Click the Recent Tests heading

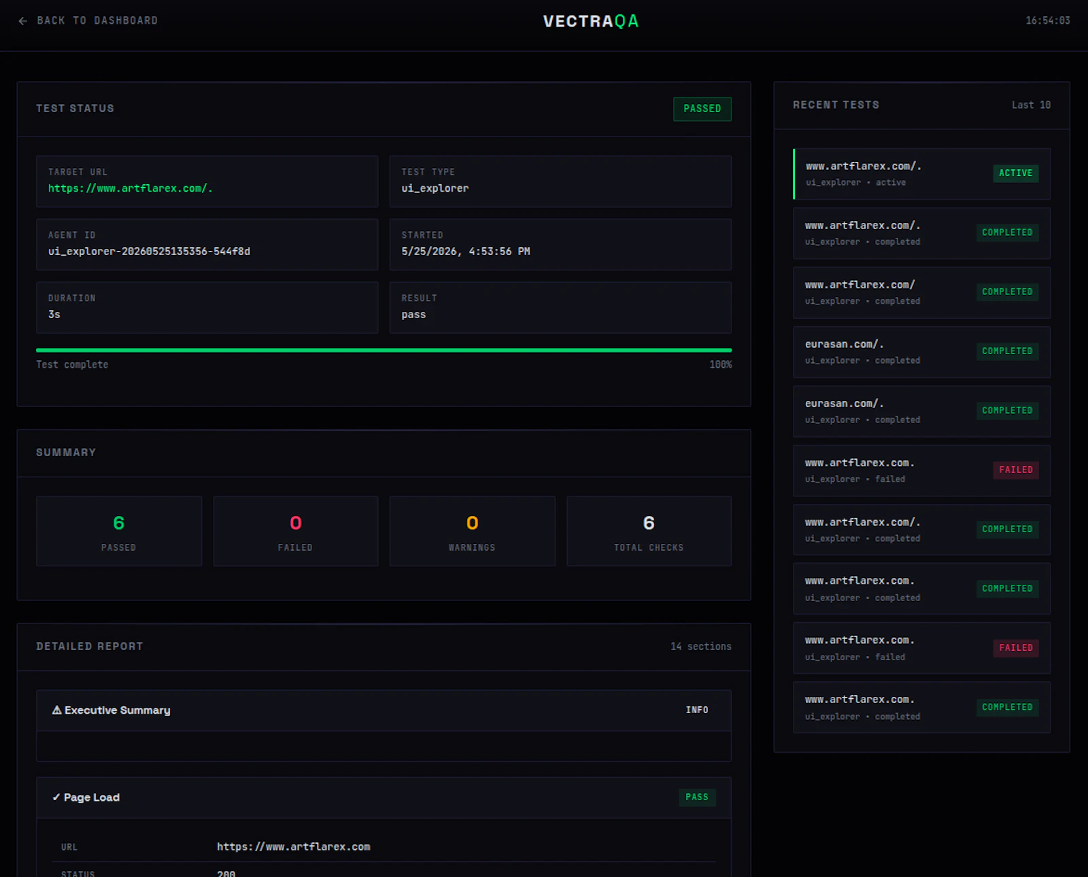click(x=836, y=105)
